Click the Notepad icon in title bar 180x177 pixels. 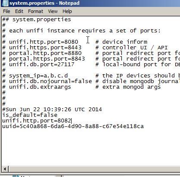click(5, 3)
